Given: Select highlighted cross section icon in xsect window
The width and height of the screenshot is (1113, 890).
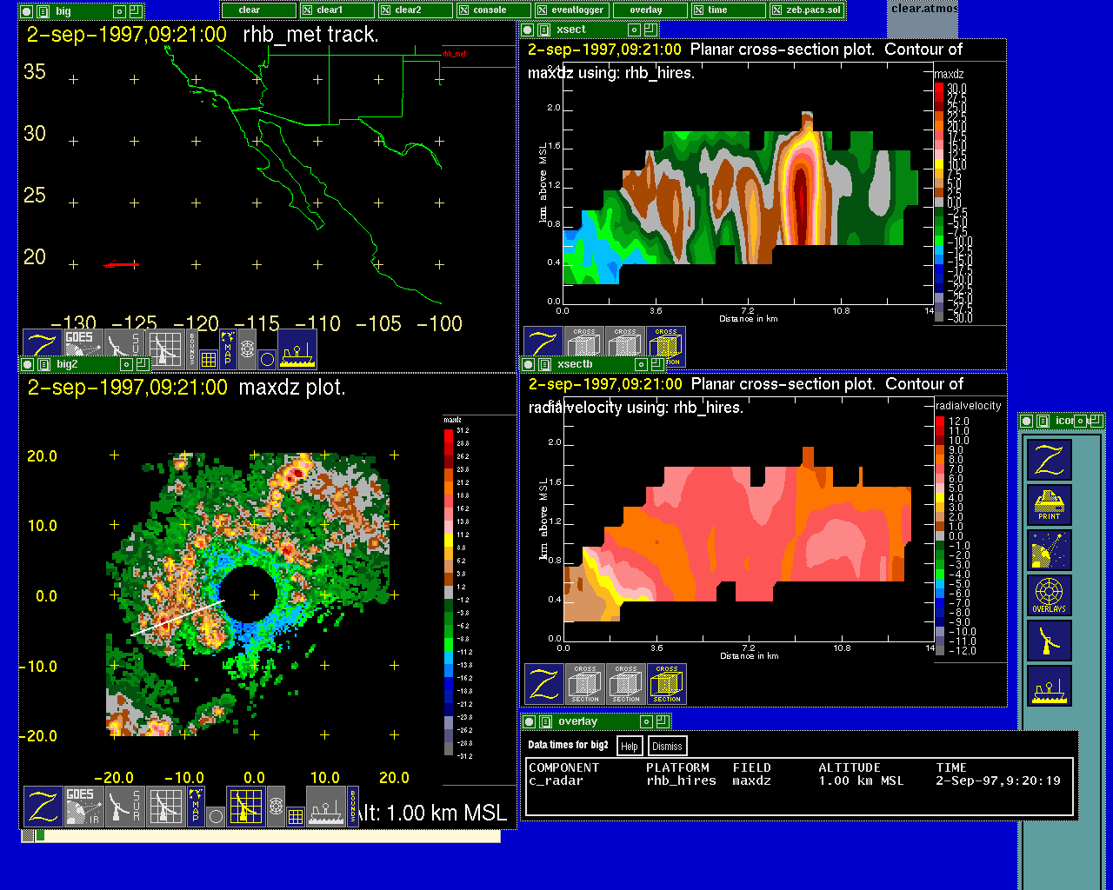Looking at the screenshot, I should [x=666, y=346].
